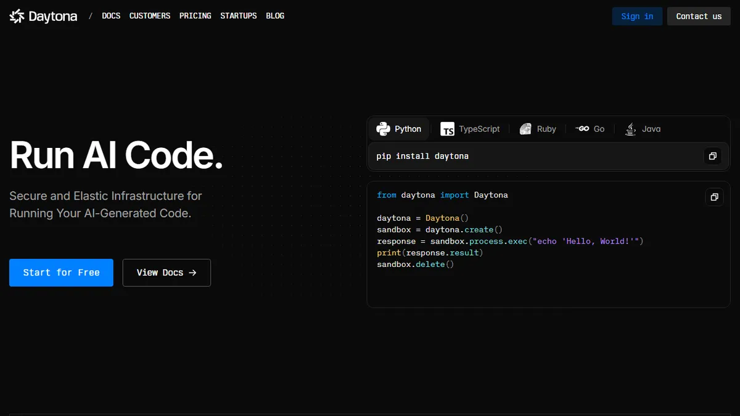Copy the Python code snippet
The width and height of the screenshot is (740, 416).
714,197
